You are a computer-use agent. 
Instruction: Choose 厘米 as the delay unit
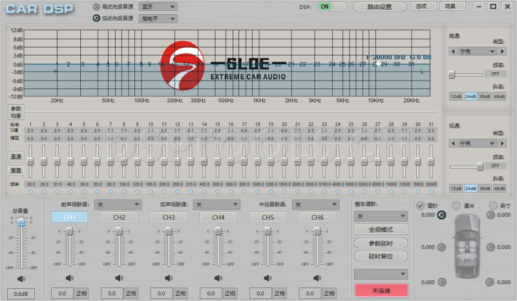[x=456, y=206]
